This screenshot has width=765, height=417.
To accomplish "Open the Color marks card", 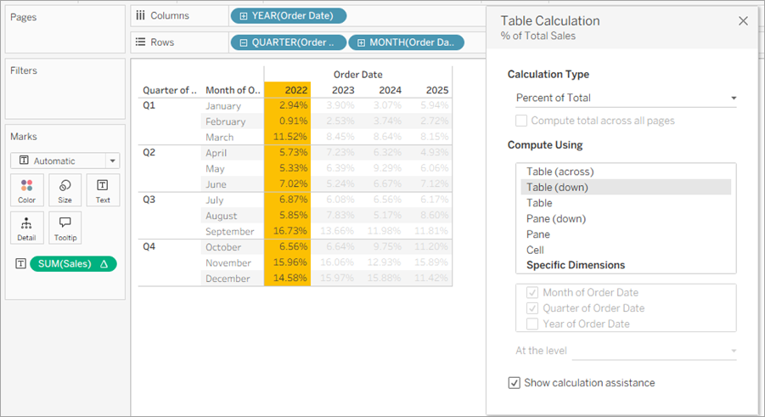I will pos(27,190).
